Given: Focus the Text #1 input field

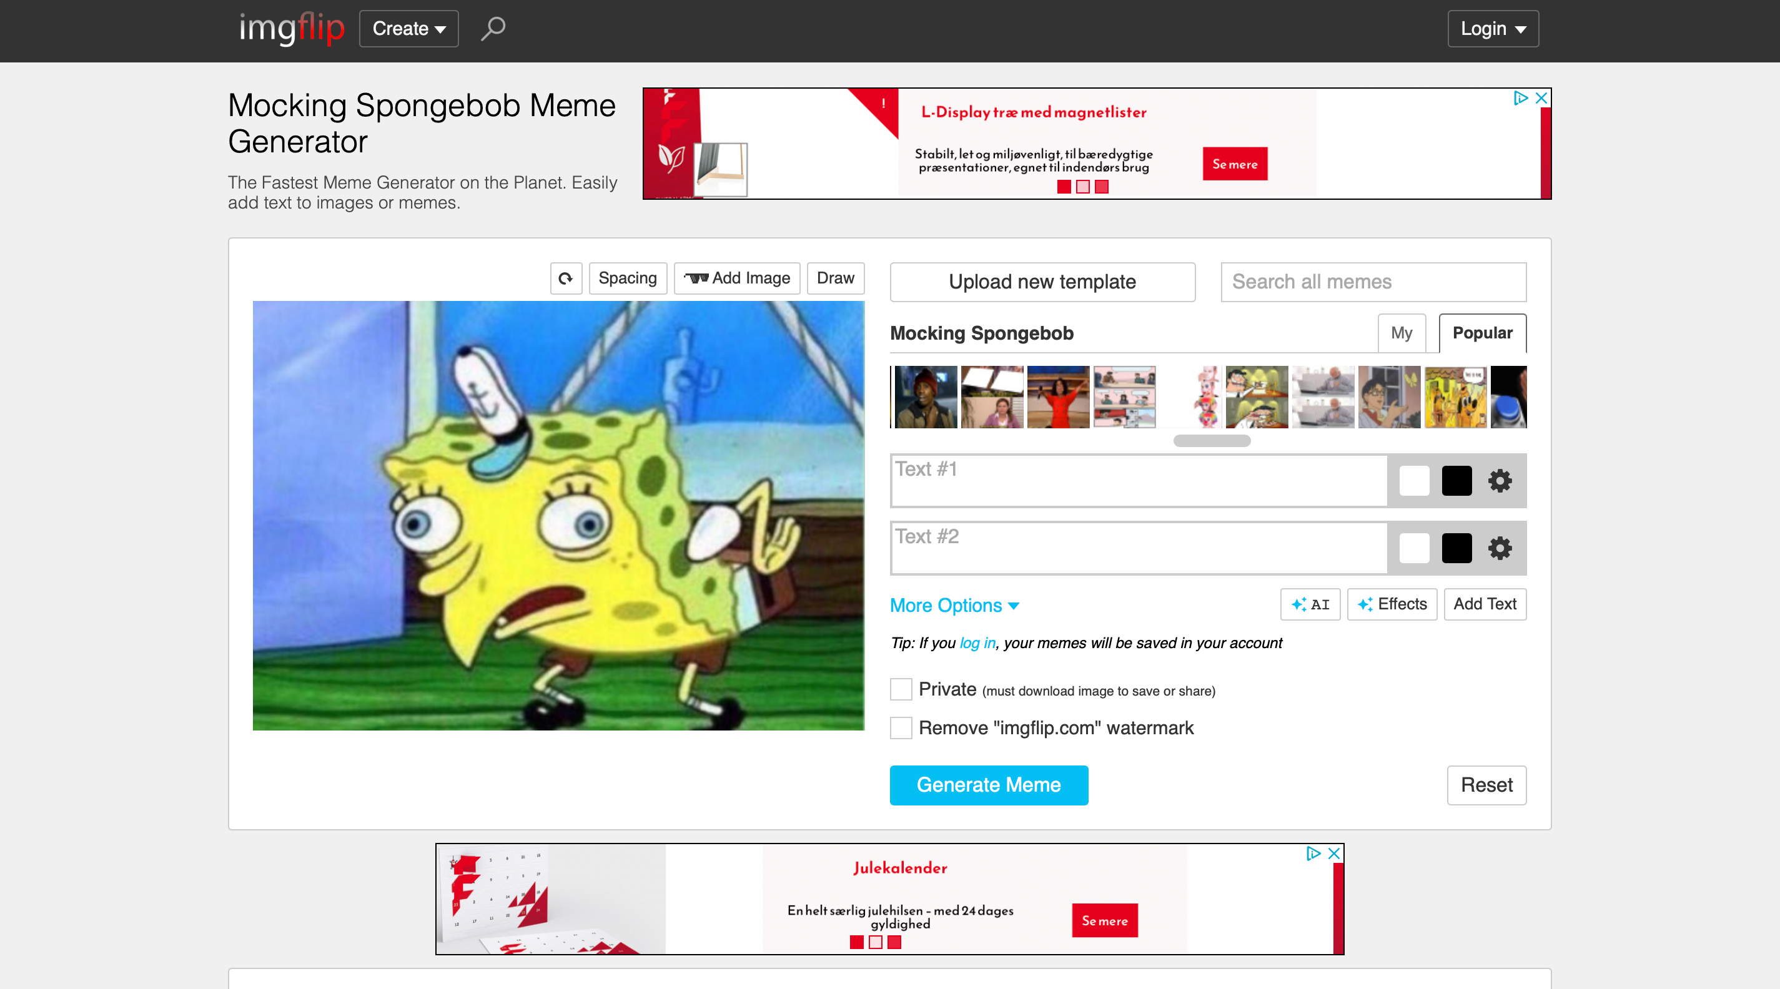Looking at the screenshot, I should pyautogui.click(x=1139, y=481).
